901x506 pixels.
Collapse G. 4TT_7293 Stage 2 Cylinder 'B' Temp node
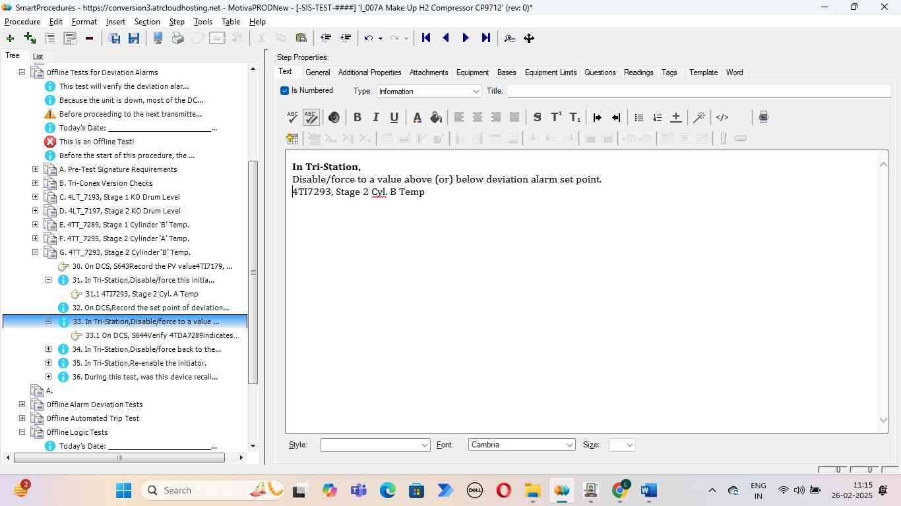36,252
